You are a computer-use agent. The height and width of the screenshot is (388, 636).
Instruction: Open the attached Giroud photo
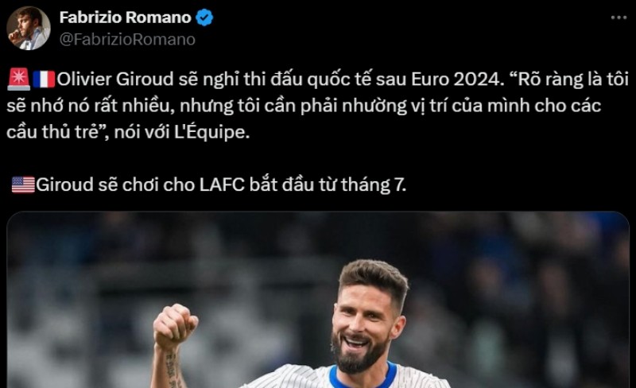[x=318, y=300]
